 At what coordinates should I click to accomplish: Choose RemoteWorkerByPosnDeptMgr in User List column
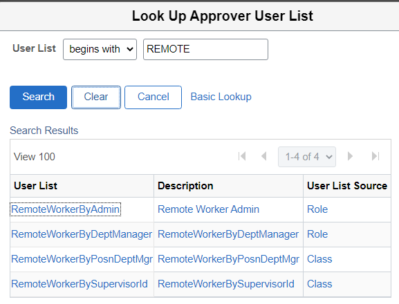[x=82, y=259]
